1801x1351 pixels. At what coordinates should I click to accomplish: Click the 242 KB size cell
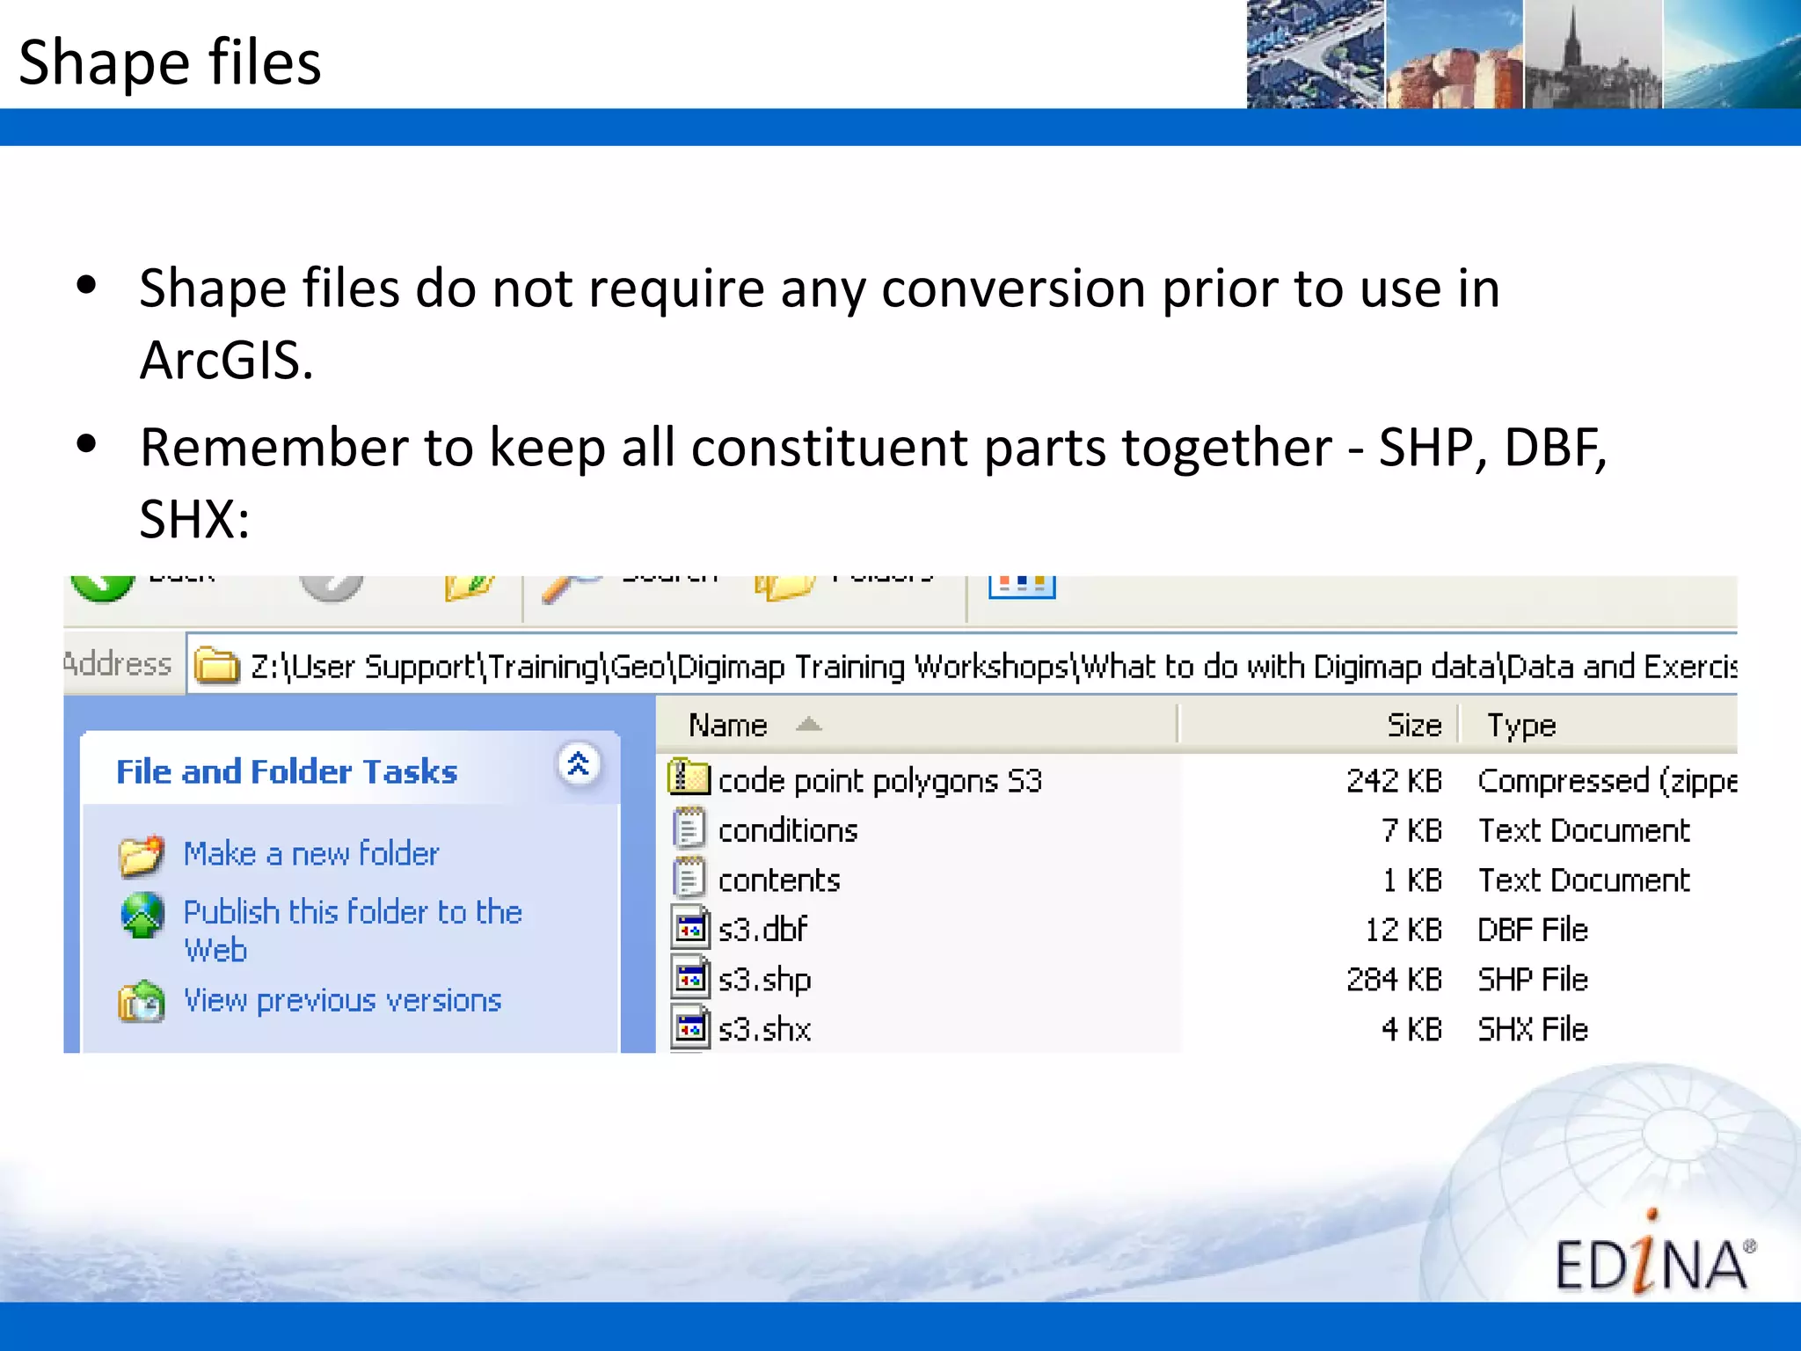click(x=1394, y=780)
